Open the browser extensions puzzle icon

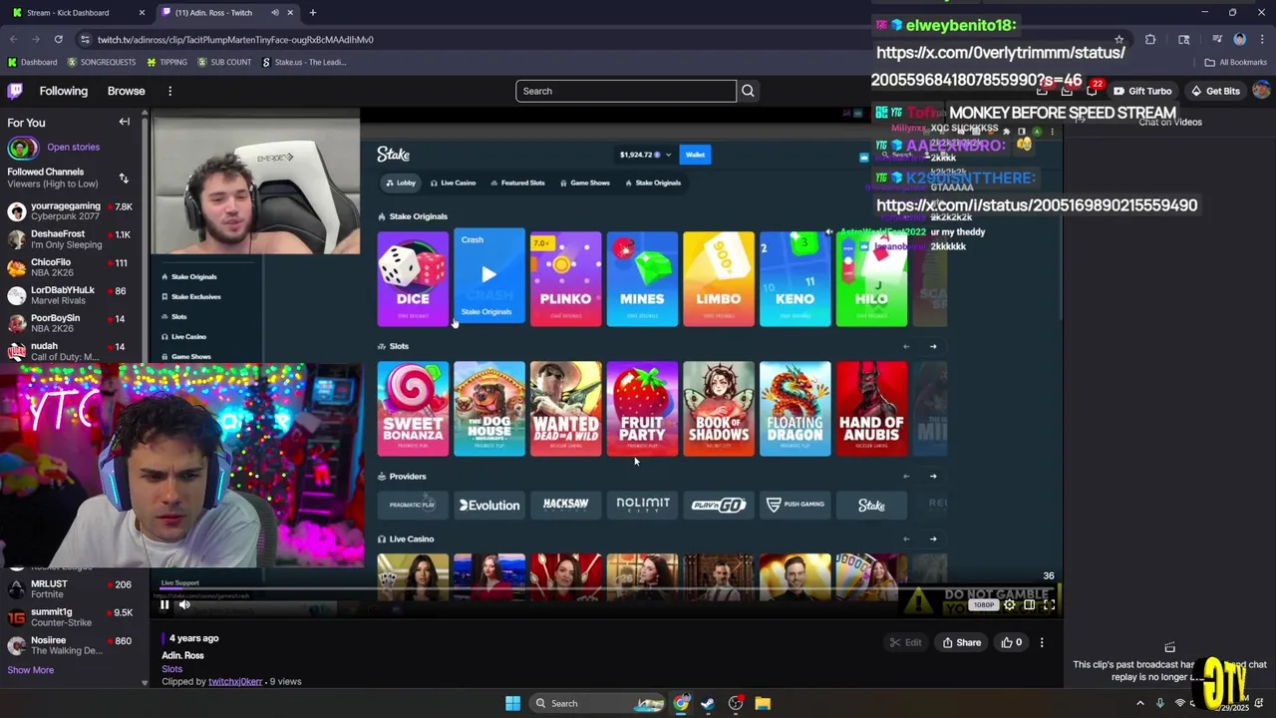pos(1150,39)
